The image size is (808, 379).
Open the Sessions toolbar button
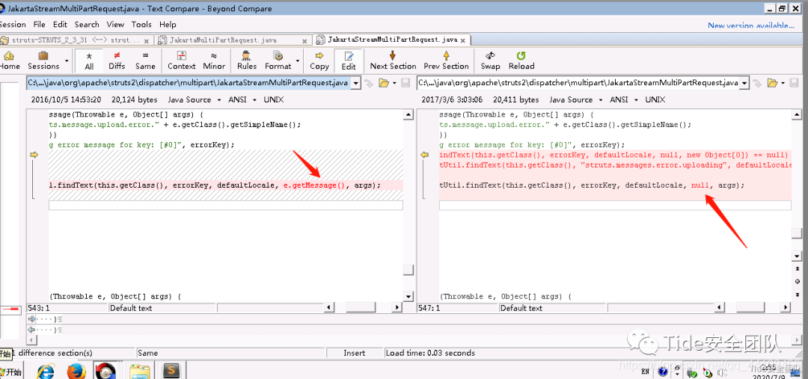coord(43,61)
